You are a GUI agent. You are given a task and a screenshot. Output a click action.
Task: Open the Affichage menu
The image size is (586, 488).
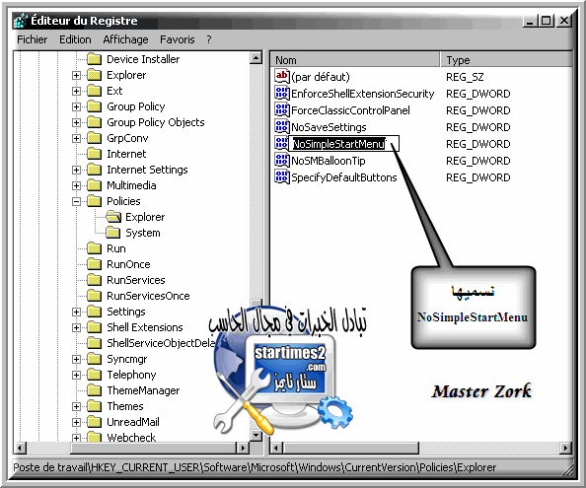[125, 39]
